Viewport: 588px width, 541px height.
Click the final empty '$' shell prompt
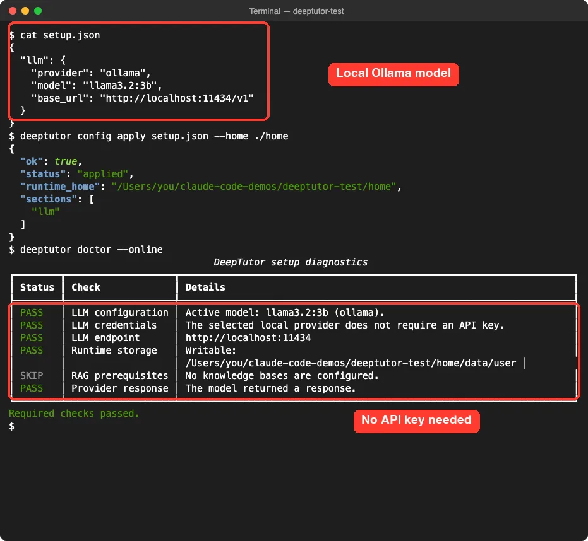coord(12,426)
